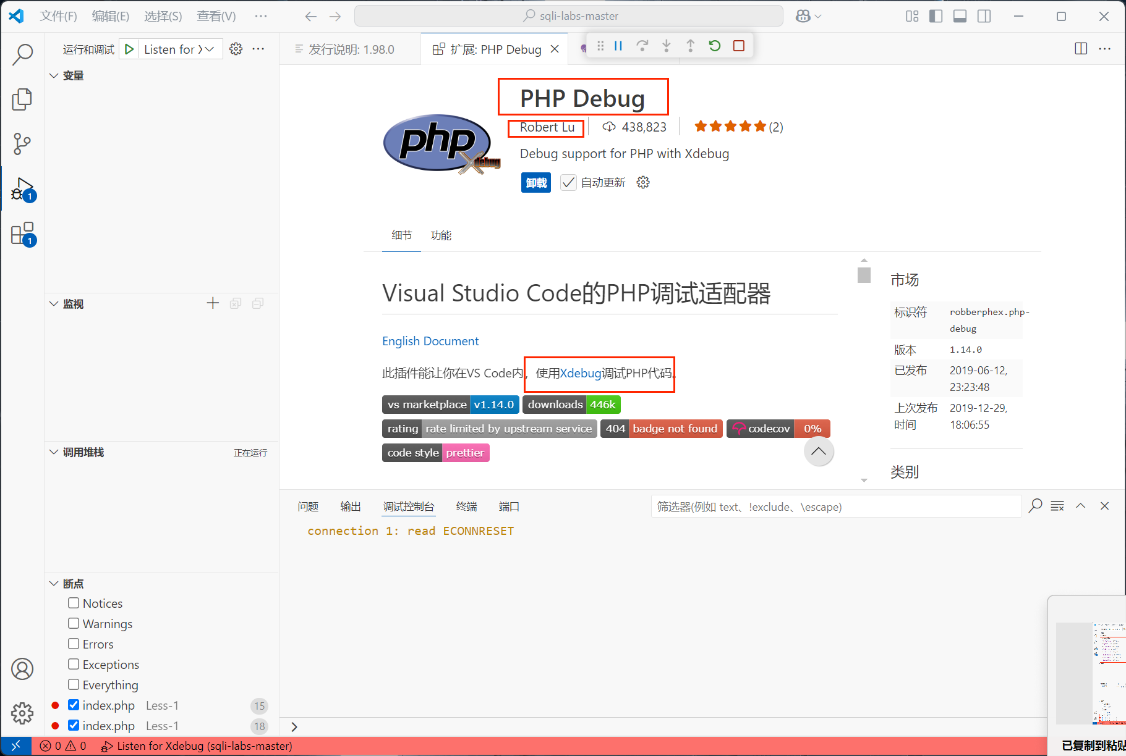The image size is (1126, 756).
Task: Click the scroll to top button
Action: 819,451
